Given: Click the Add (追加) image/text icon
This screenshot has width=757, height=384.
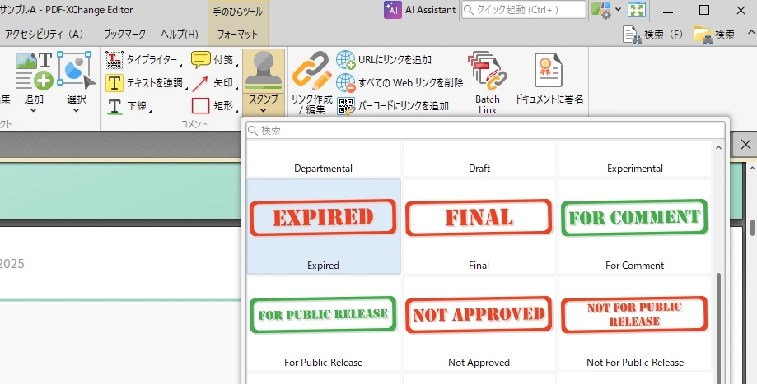Looking at the screenshot, I should point(34,72).
